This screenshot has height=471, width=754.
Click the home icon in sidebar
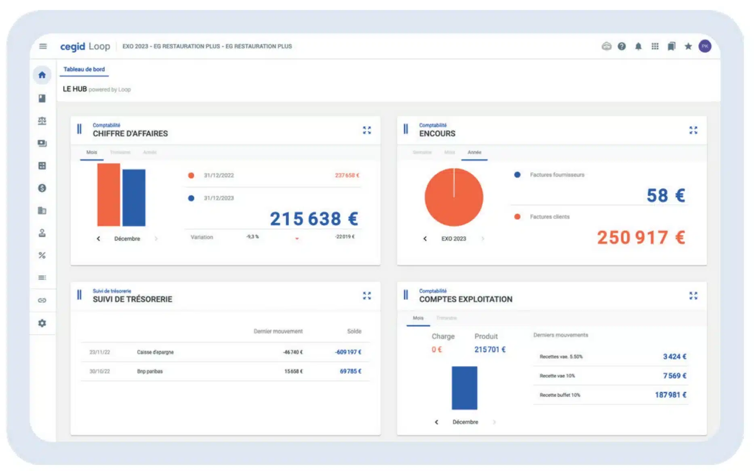(42, 75)
